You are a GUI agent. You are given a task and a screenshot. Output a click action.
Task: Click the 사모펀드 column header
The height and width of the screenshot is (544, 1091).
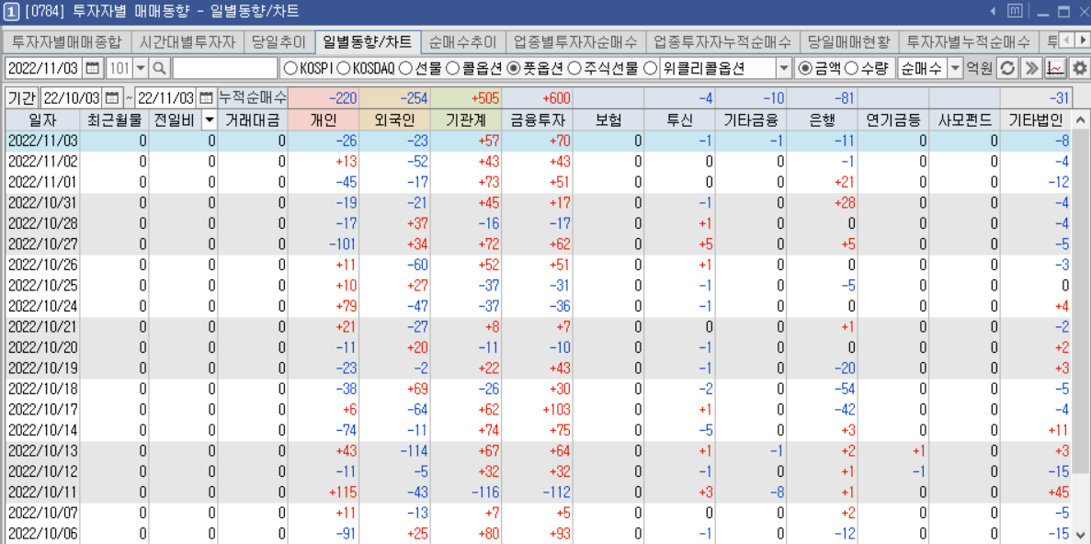point(964,120)
